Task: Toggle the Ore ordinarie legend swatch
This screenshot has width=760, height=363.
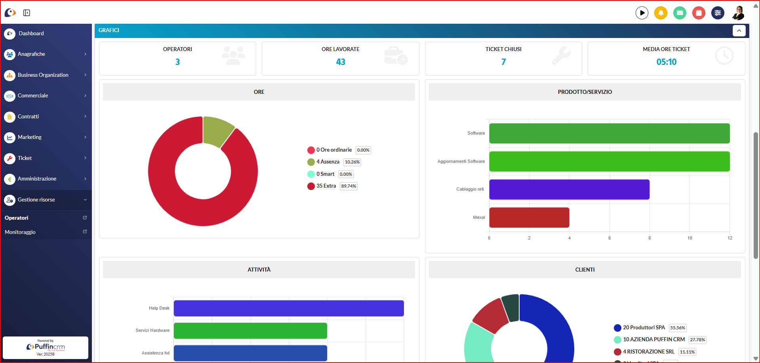Action: tap(311, 150)
